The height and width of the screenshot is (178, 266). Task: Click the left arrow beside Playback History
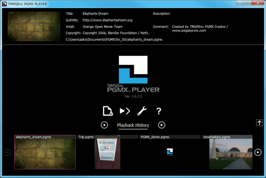(104, 125)
